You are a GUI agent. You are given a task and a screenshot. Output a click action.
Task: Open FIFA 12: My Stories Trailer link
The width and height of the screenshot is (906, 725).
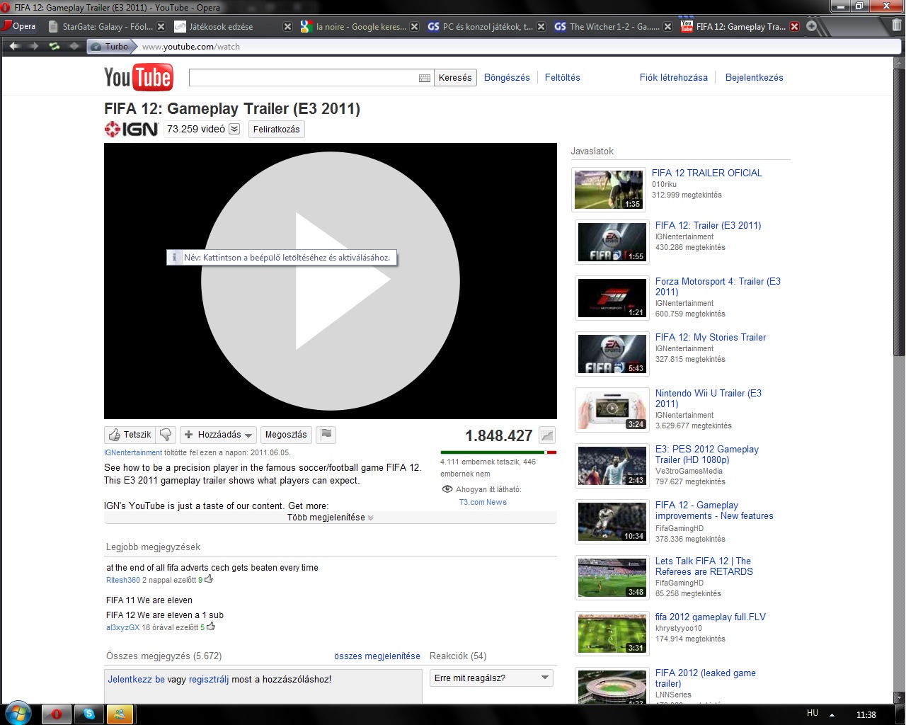click(711, 337)
